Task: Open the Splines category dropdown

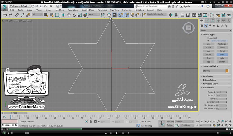Action: [x=216, y=30]
